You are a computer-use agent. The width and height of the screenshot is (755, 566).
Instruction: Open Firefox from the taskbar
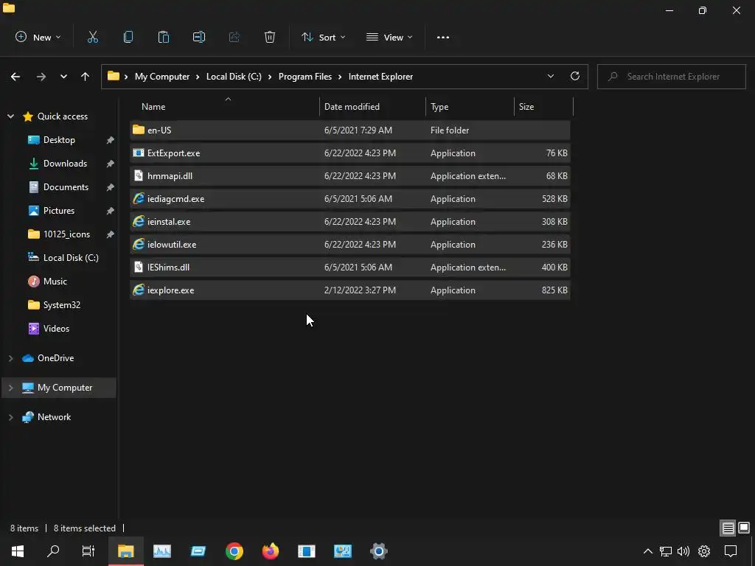pyautogui.click(x=271, y=551)
